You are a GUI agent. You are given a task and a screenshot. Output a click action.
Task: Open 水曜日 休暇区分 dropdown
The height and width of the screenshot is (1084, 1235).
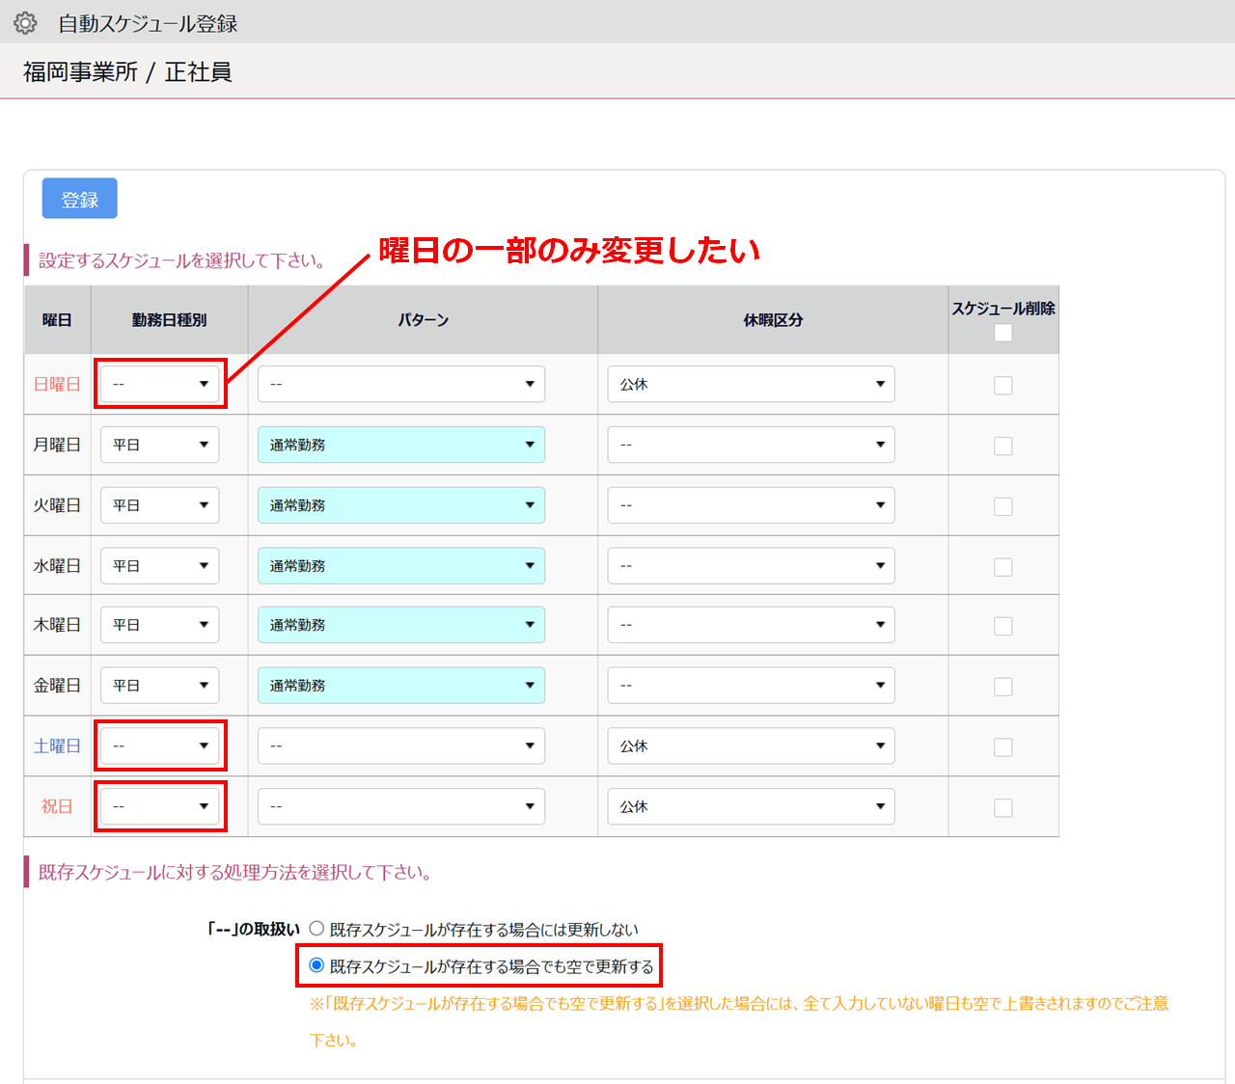coord(752,565)
